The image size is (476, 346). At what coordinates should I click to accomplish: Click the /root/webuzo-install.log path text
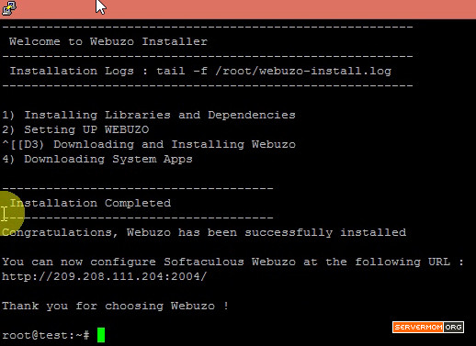point(303,71)
